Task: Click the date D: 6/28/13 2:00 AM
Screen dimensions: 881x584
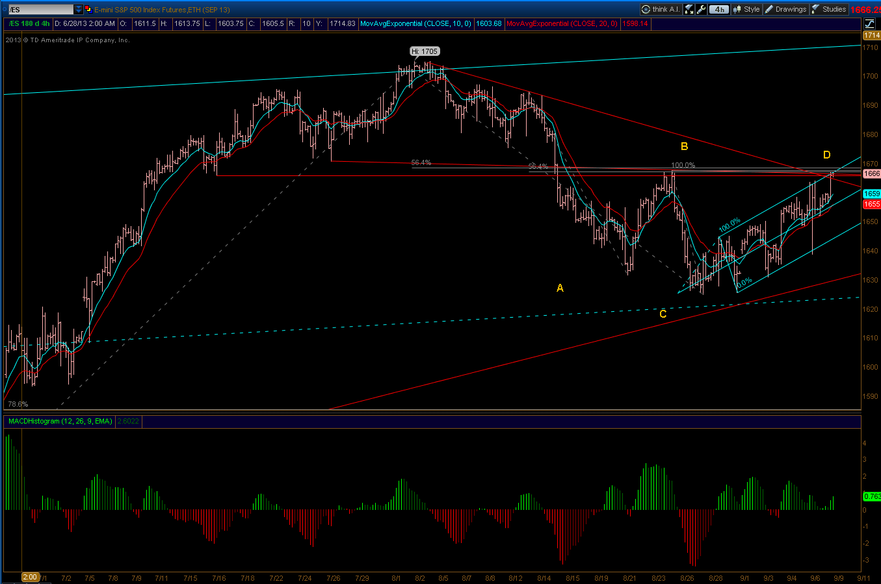Action: point(85,23)
